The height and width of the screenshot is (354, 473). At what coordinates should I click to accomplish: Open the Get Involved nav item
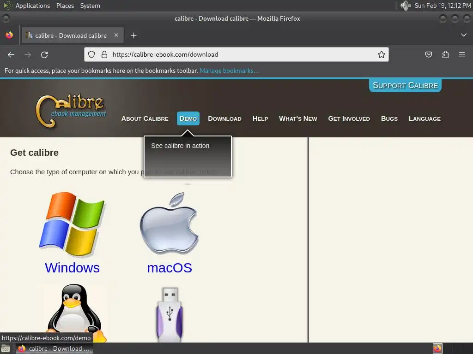click(349, 118)
